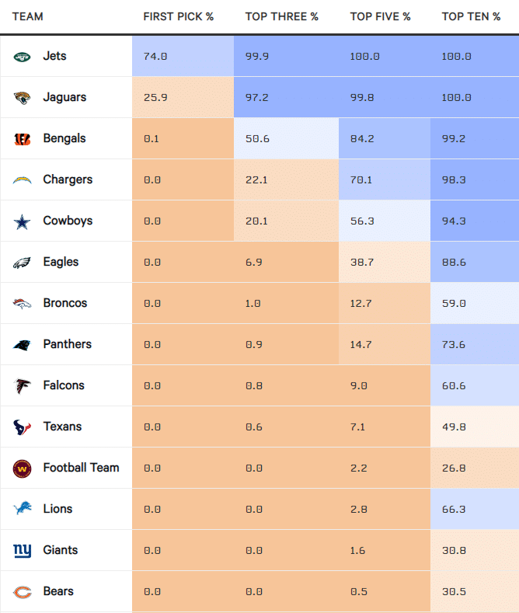The image size is (519, 613).
Task: Click the Chargers lightning bolt logo
Action: [22, 180]
